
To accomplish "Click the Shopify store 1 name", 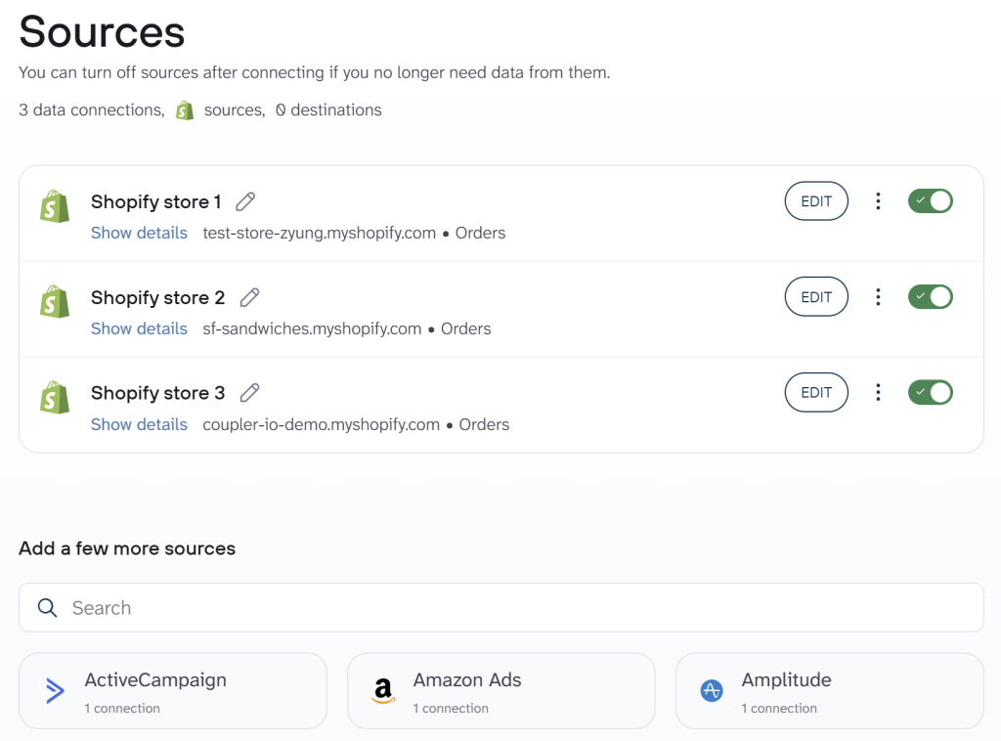I will point(155,201).
